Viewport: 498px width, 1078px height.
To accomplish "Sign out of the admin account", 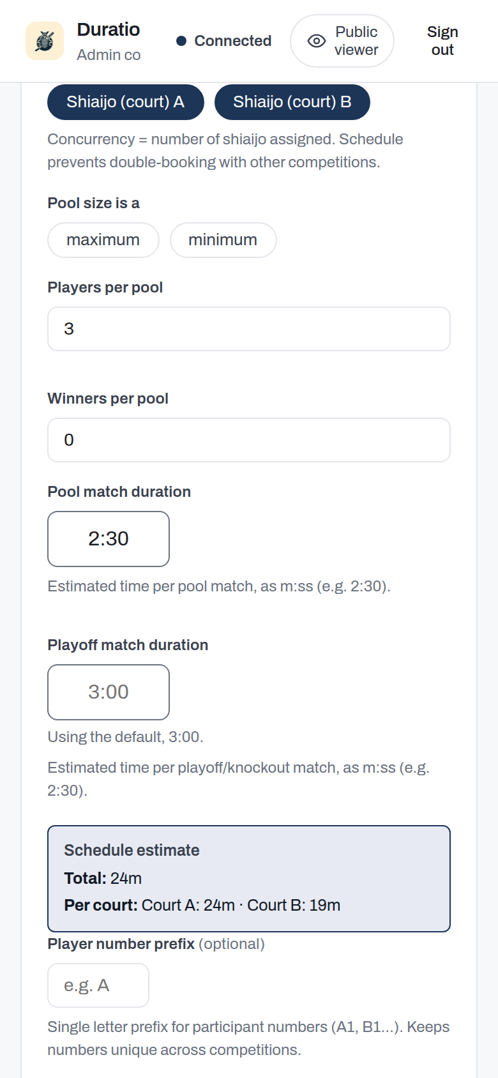I will [442, 41].
